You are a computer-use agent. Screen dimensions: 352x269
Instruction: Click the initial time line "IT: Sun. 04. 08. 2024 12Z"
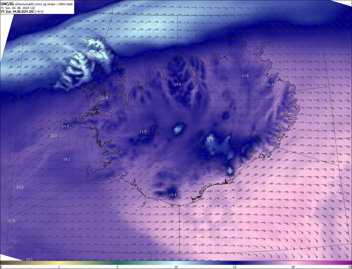pyautogui.click(x=18, y=8)
